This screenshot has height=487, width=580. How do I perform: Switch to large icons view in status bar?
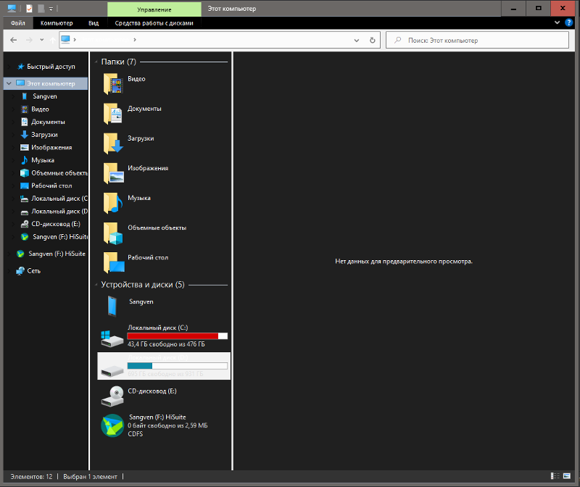pyautogui.click(x=568, y=476)
